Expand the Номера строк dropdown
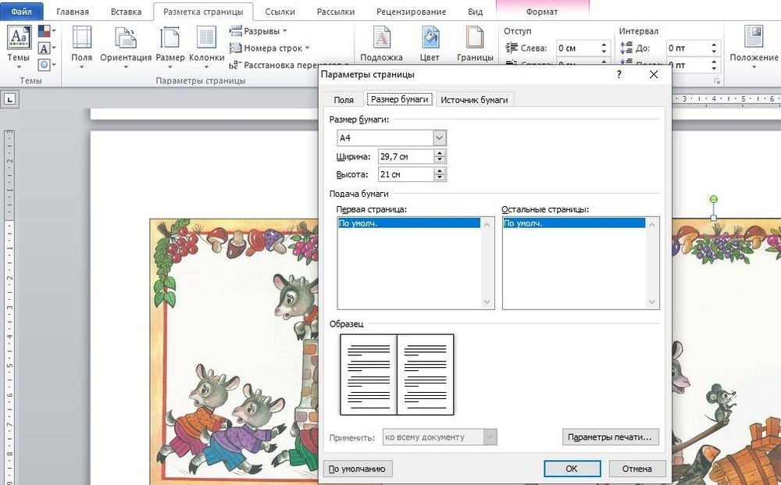The width and height of the screenshot is (781, 485). coord(269,48)
